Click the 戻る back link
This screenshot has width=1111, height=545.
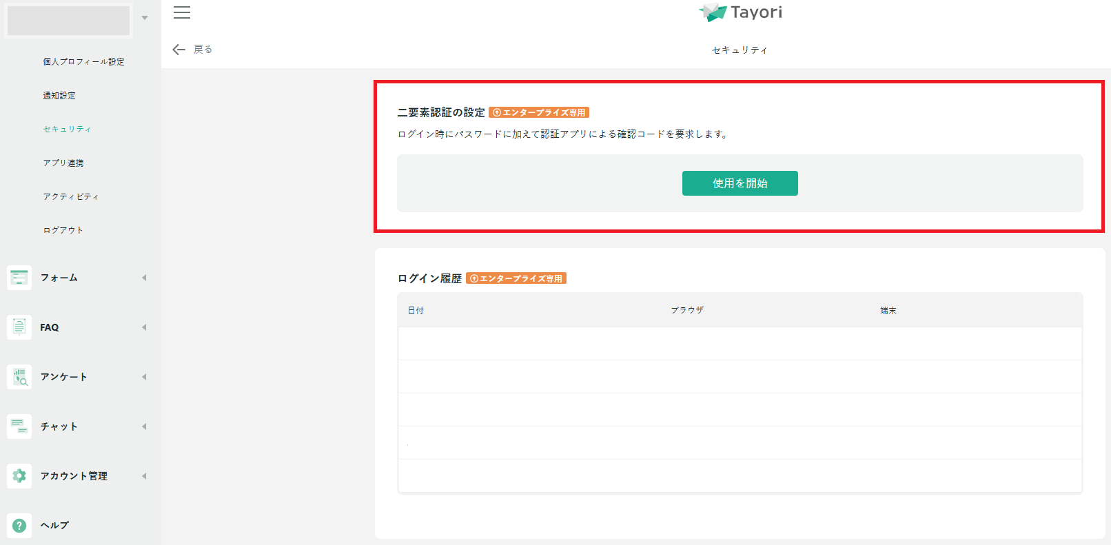[x=203, y=50]
